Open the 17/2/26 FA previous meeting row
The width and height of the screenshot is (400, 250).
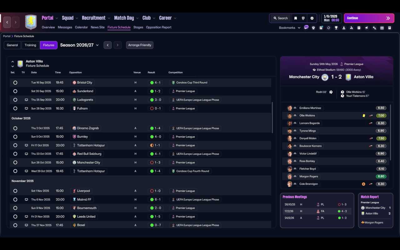[x=317, y=211]
